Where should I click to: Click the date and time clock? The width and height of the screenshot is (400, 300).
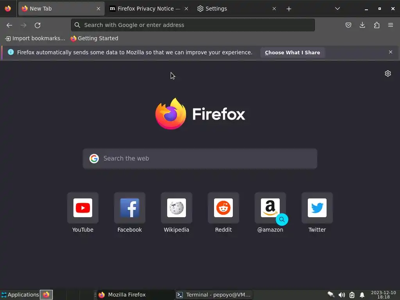384,295
